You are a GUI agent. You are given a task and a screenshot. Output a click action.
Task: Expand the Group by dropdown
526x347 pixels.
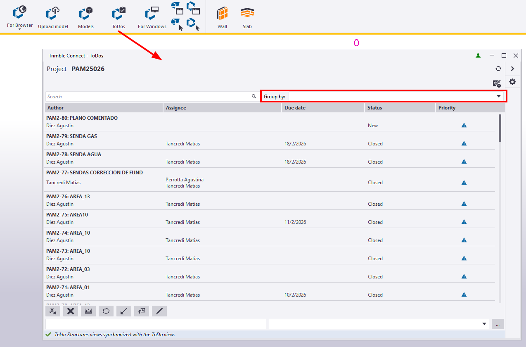(499, 97)
